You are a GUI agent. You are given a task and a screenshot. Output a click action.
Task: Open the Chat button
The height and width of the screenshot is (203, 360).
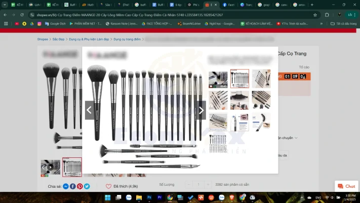click(346, 186)
